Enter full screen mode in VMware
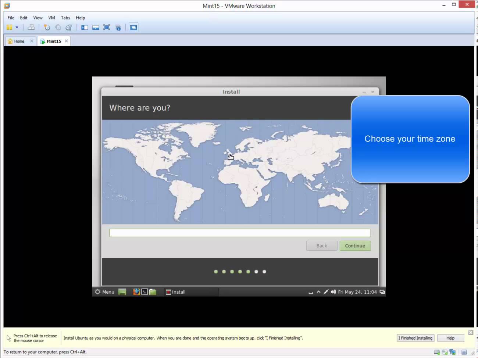The image size is (478, 358). click(107, 27)
